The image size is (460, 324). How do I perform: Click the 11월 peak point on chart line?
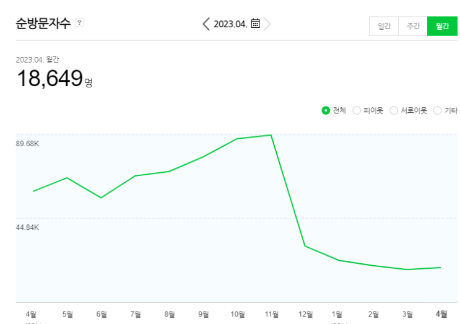271,135
